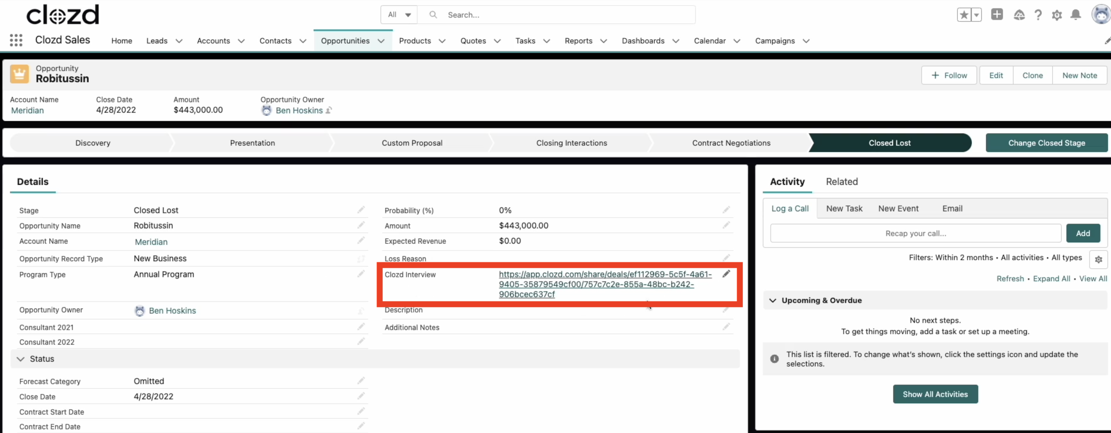
Task: Edit the Amount field pencil icon
Action: click(x=726, y=225)
